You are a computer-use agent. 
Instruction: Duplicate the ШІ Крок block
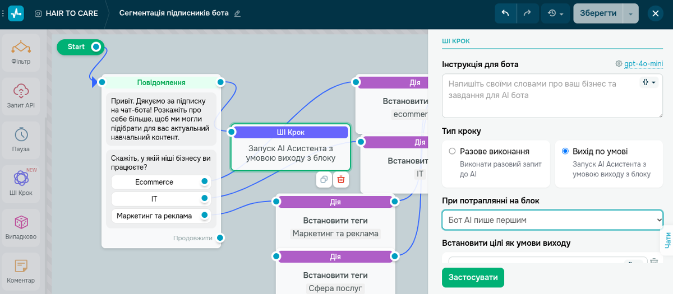tap(324, 180)
